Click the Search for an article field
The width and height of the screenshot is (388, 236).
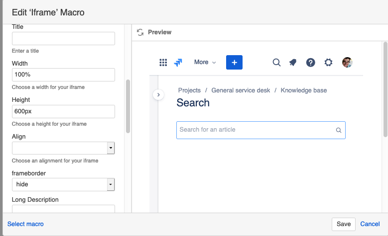tap(261, 130)
